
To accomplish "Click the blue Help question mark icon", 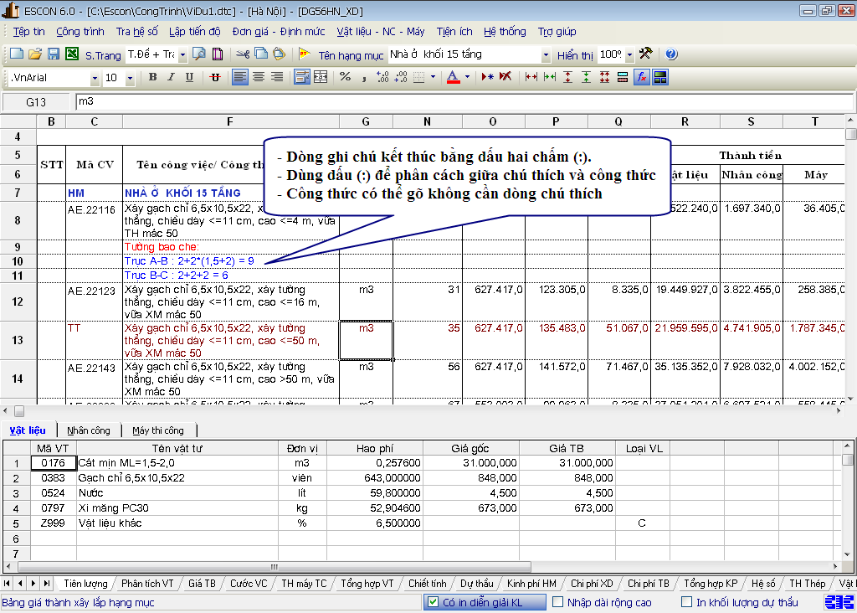I will 671,54.
